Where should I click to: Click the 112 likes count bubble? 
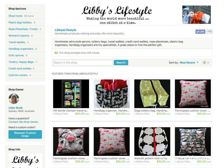(x=209, y=31)
